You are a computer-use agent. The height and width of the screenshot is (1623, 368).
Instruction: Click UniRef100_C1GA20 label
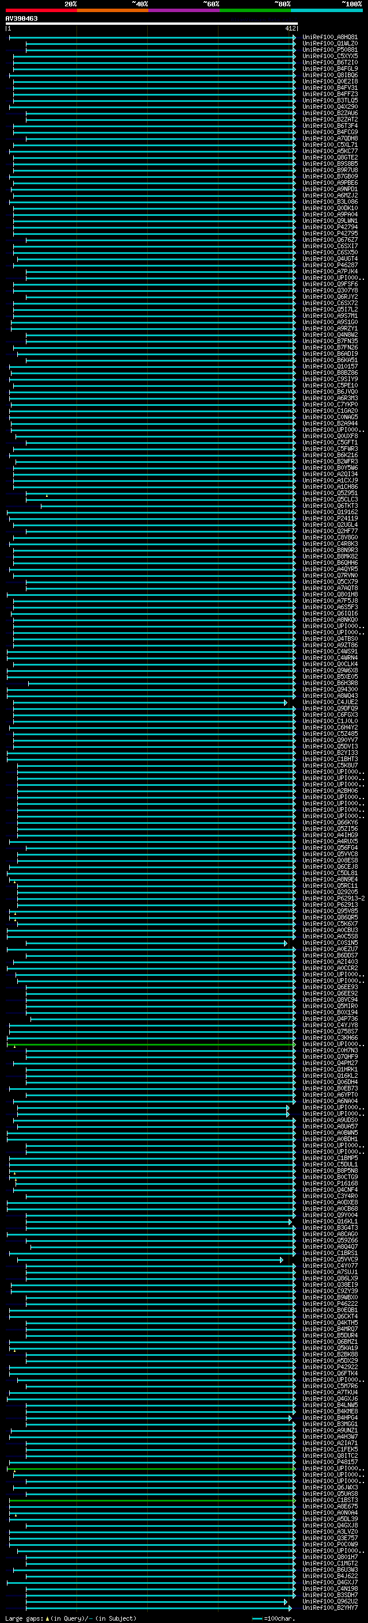click(x=329, y=411)
